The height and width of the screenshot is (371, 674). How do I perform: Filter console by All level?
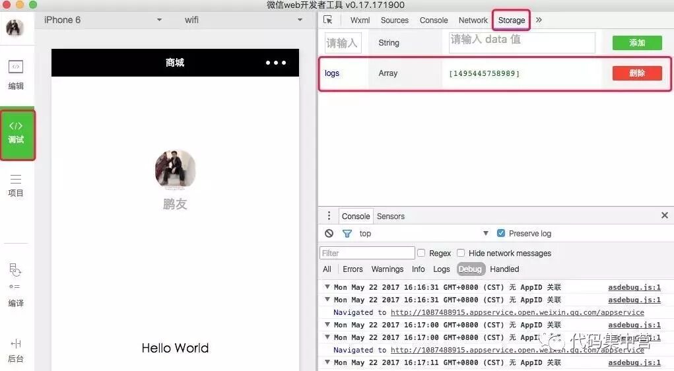coord(327,269)
